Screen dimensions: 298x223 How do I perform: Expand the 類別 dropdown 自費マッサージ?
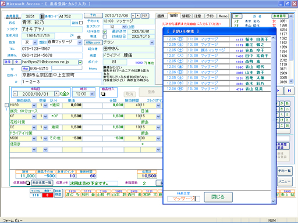click(x=80, y=42)
